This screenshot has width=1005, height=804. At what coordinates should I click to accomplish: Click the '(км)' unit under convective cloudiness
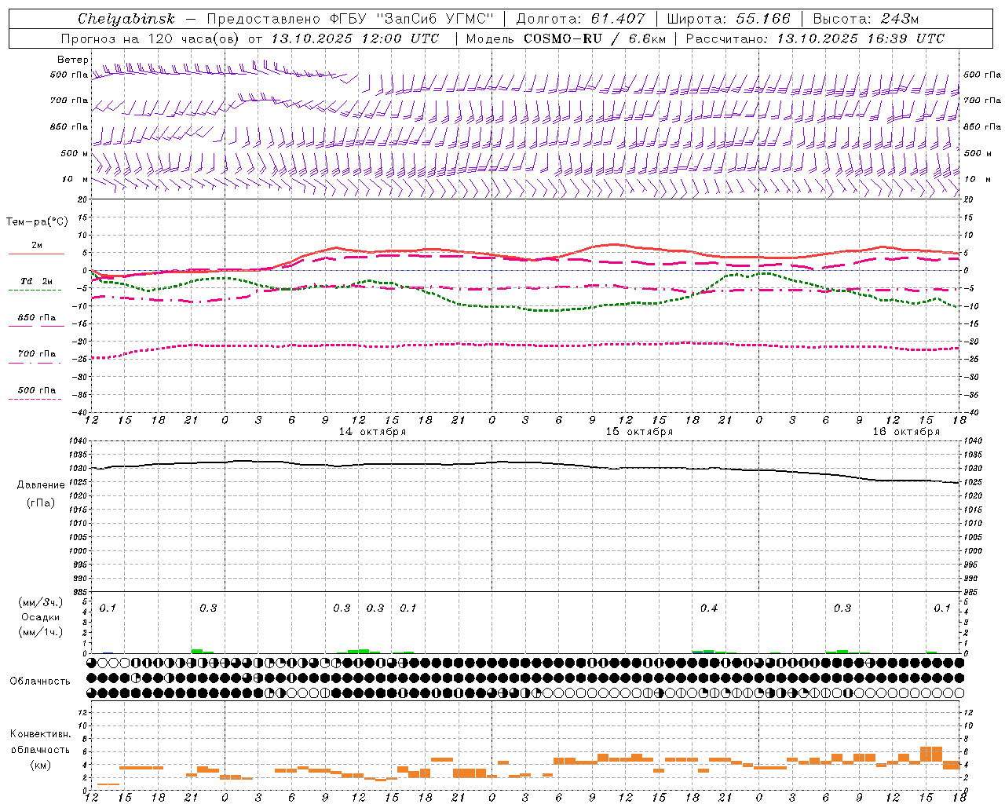point(40,765)
